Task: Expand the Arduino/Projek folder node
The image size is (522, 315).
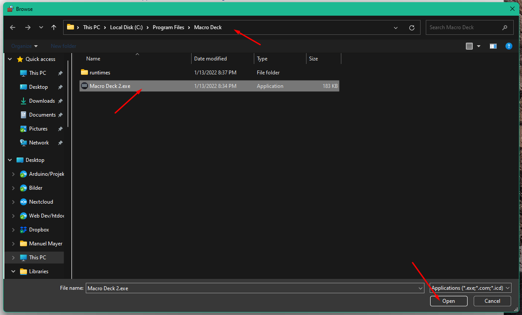Action: [13, 174]
